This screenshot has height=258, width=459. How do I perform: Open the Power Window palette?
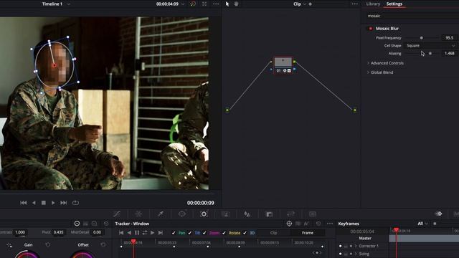pyautogui.click(x=181, y=214)
